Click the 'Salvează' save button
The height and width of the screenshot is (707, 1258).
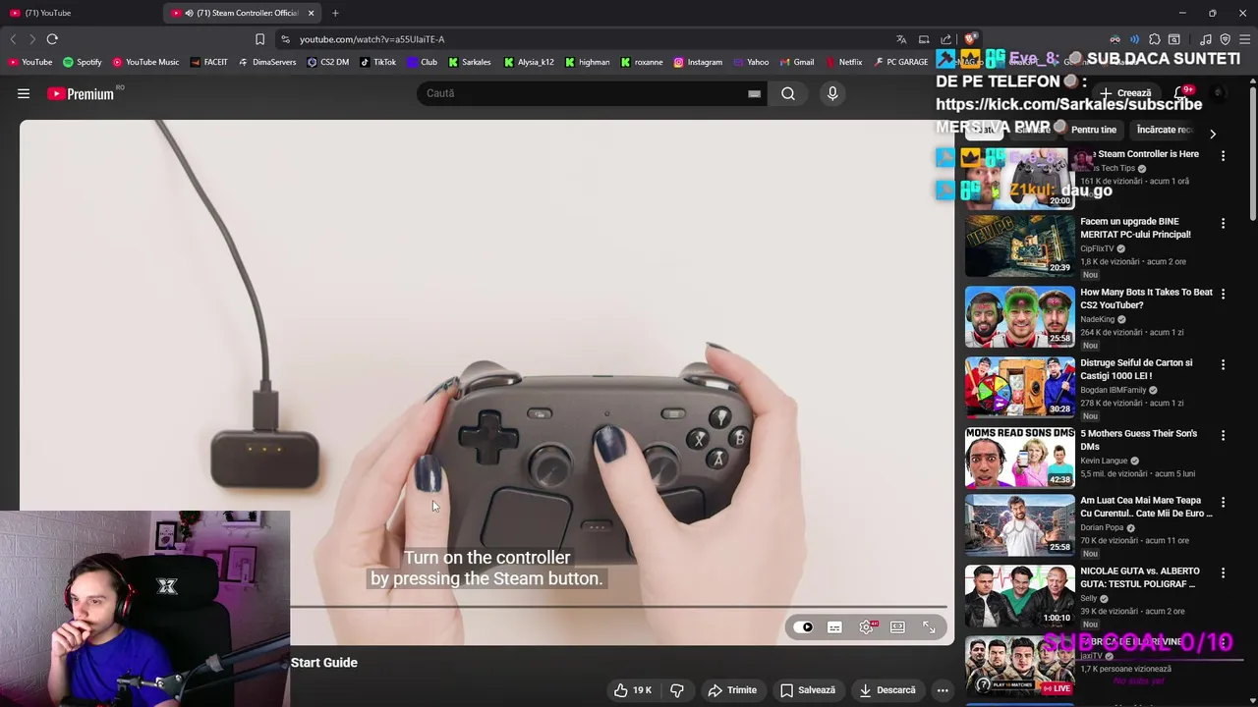808,690
